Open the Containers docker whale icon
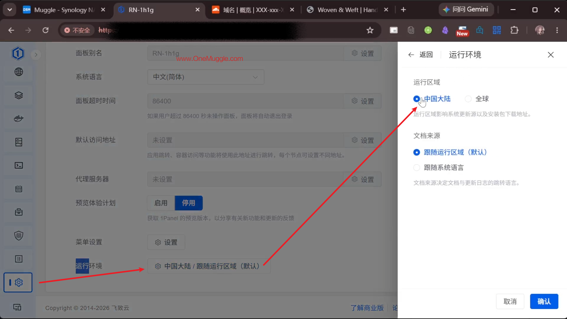The width and height of the screenshot is (567, 319). point(19,118)
